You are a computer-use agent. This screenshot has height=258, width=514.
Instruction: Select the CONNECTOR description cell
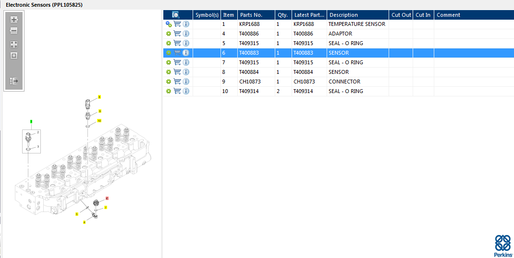(x=358, y=82)
